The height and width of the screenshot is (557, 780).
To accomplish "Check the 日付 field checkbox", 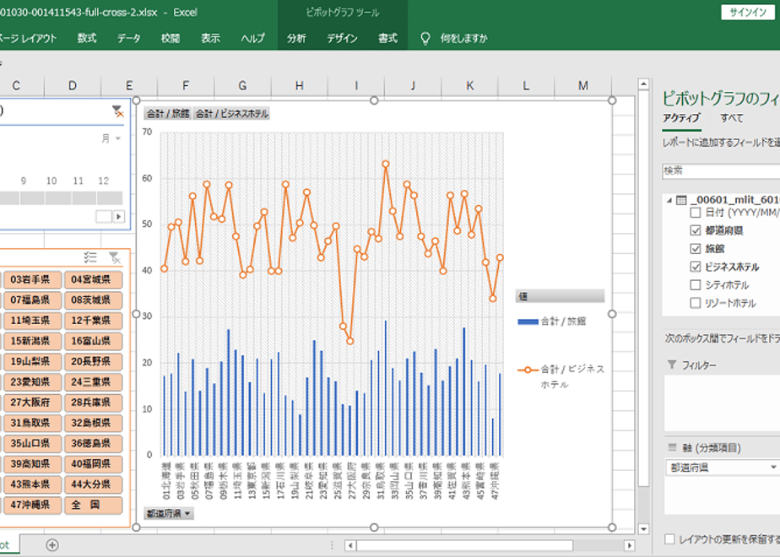I will [x=696, y=213].
